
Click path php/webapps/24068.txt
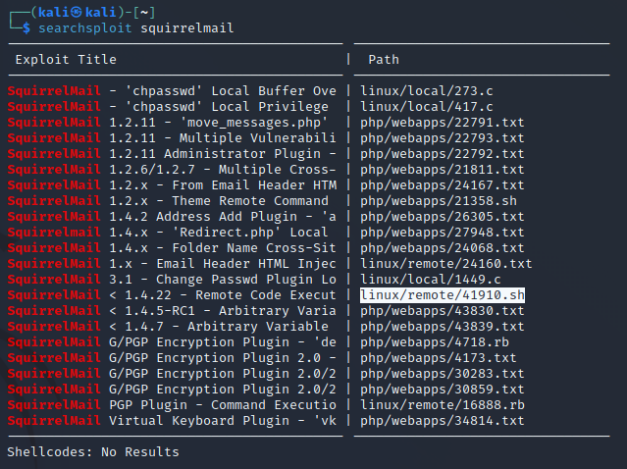click(x=443, y=248)
